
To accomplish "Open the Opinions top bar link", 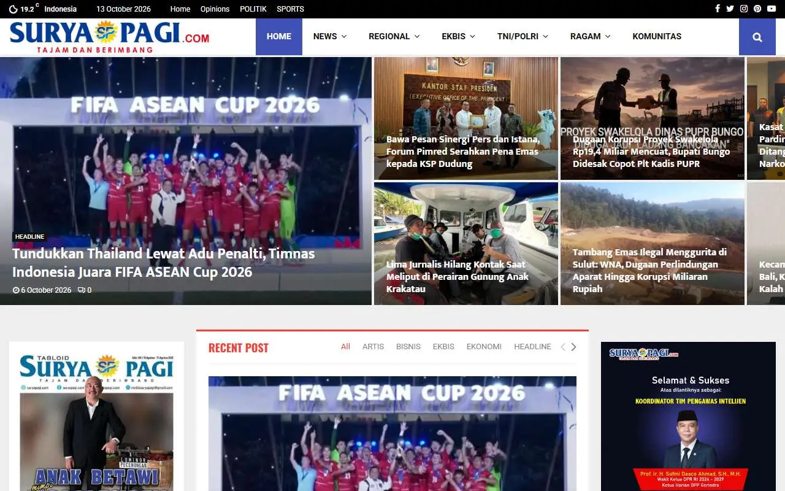I will [x=215, y=9].
